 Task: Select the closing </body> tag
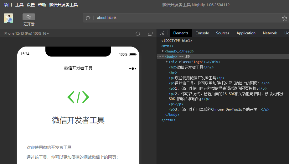(x=172, y=115)
